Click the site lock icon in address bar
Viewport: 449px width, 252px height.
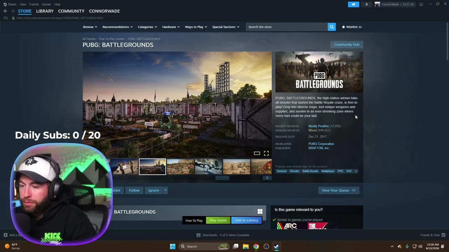tap(13, 18)
